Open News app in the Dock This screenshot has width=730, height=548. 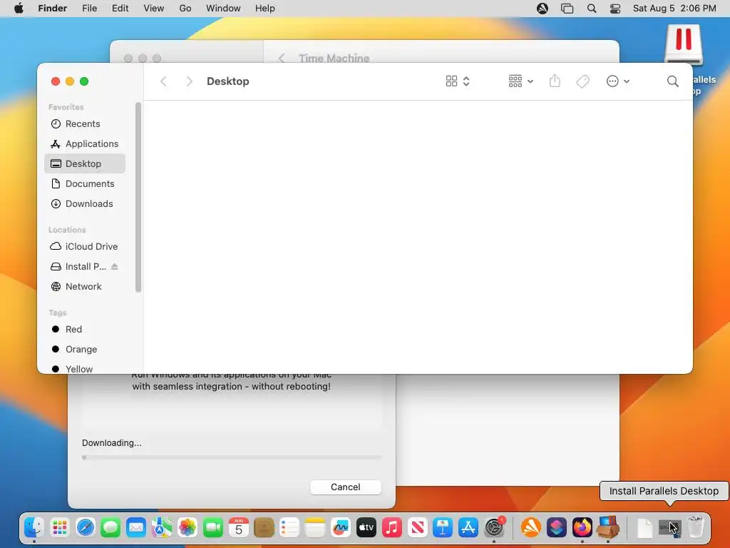point(417,527)
